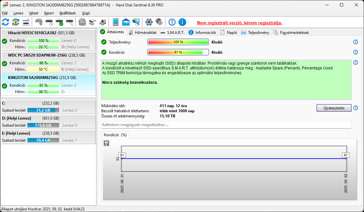Click the blue info circle toolbar icon
The width and height of the screenshot is (364, 212).
[x=182, y=22]
